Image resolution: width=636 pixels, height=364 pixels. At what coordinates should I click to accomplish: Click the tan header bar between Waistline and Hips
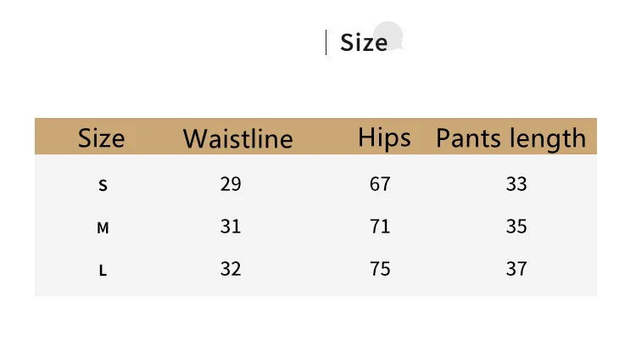pos(325,137)
